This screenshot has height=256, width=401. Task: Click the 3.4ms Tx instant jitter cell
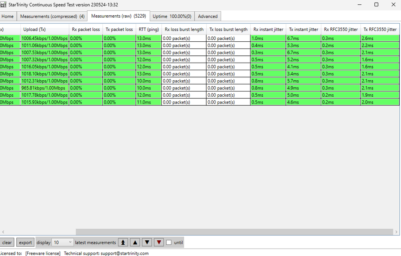[x=303, y=74]
